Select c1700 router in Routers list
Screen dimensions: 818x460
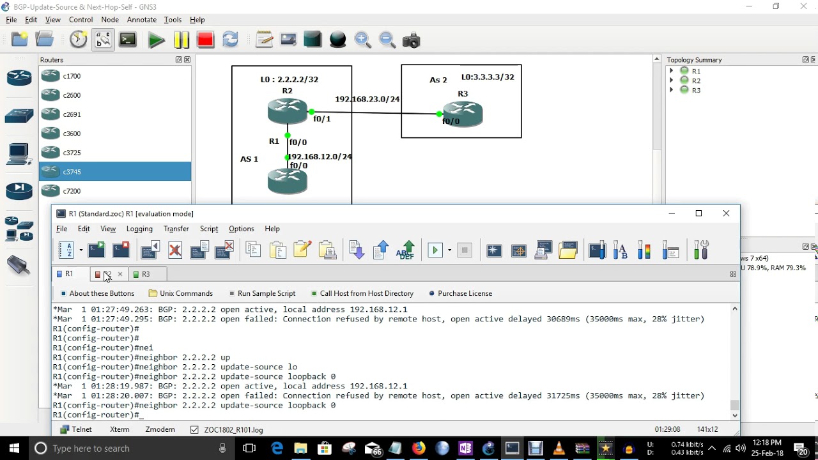(115, 76)
